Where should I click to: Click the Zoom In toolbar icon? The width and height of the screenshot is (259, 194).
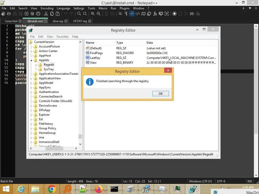click(x=93, y=14)
